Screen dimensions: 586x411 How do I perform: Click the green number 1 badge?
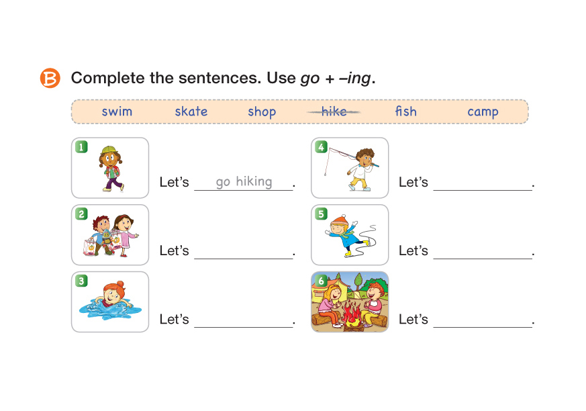coord(81,147)
